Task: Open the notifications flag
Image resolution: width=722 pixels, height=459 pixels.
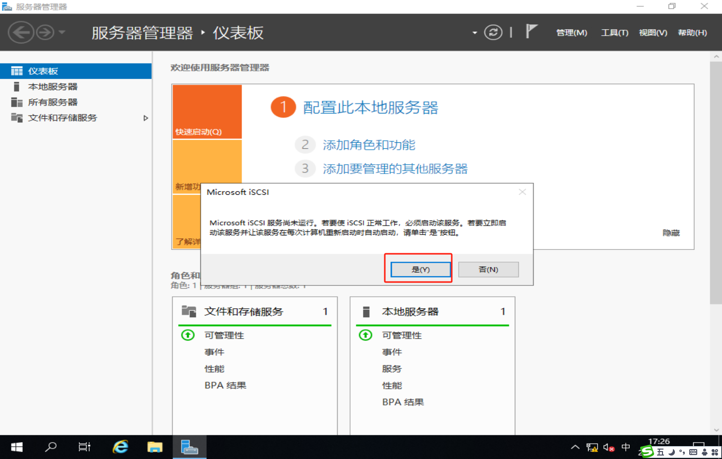Action: click(x=531, y=31)
